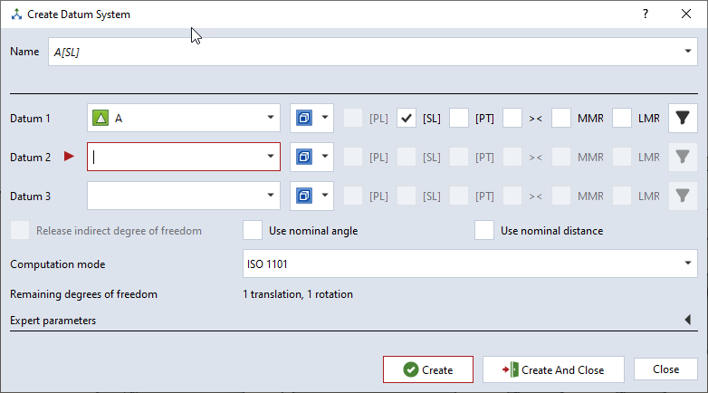The width and height of the screenshot is (708, 393).
Task: Open the Datum 3 selection mode dropdown arrow
Action: [x=325, y=196]
